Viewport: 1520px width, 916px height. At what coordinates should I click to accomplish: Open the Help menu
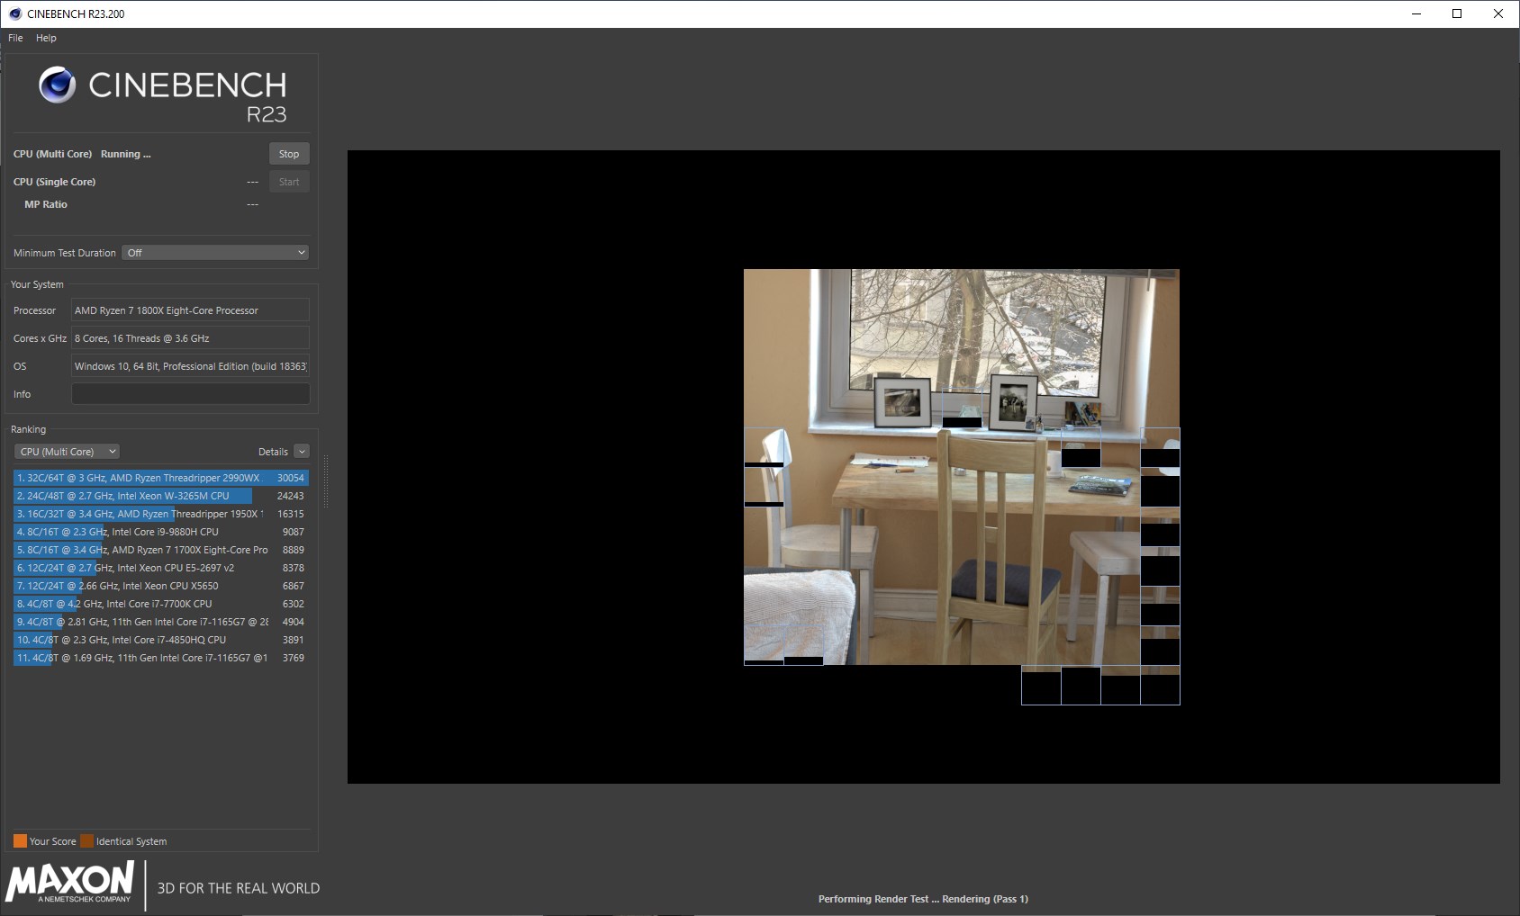(46, 38)
